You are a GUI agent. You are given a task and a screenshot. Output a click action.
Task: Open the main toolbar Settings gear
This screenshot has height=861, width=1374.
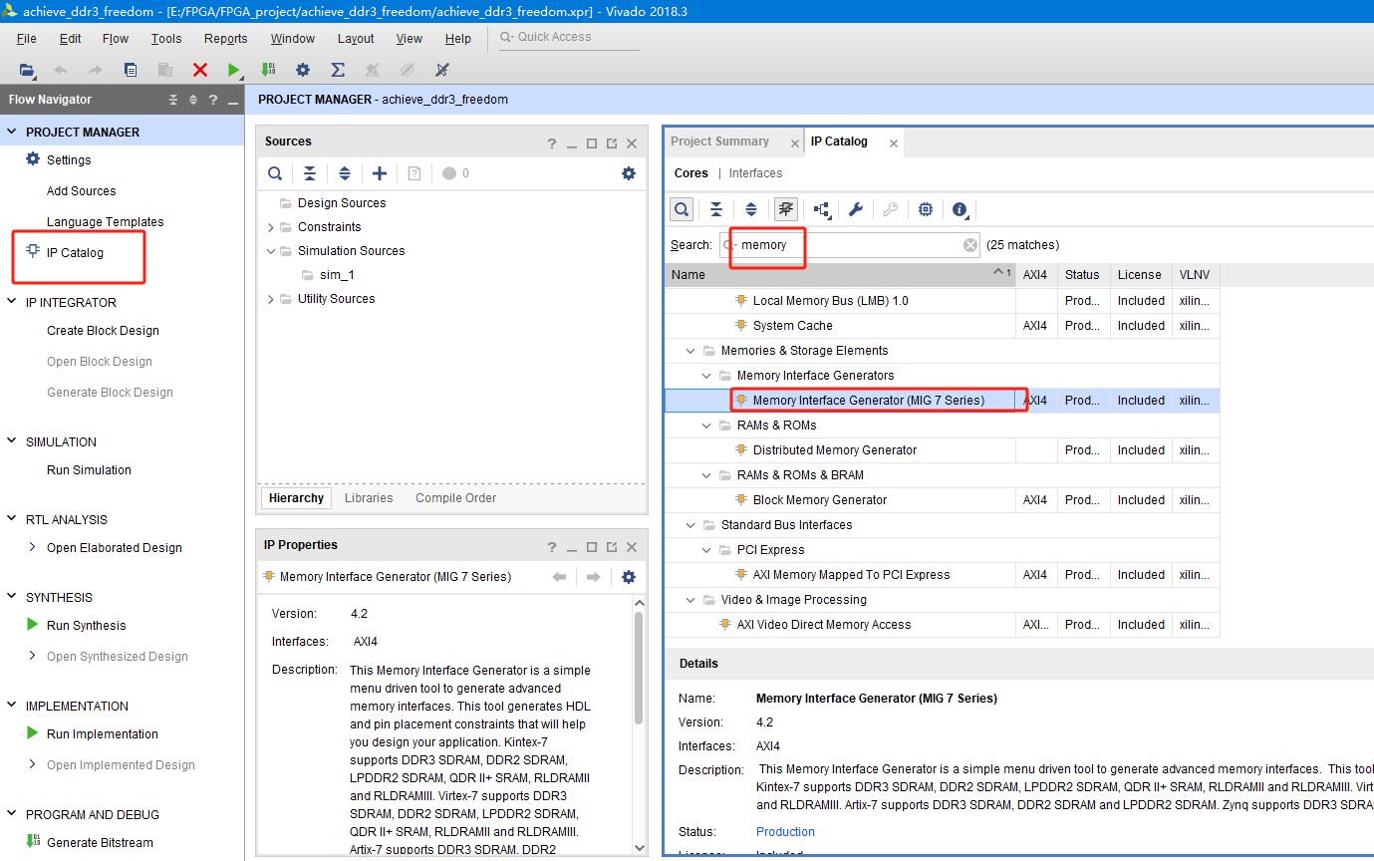(x=303, y=70)
